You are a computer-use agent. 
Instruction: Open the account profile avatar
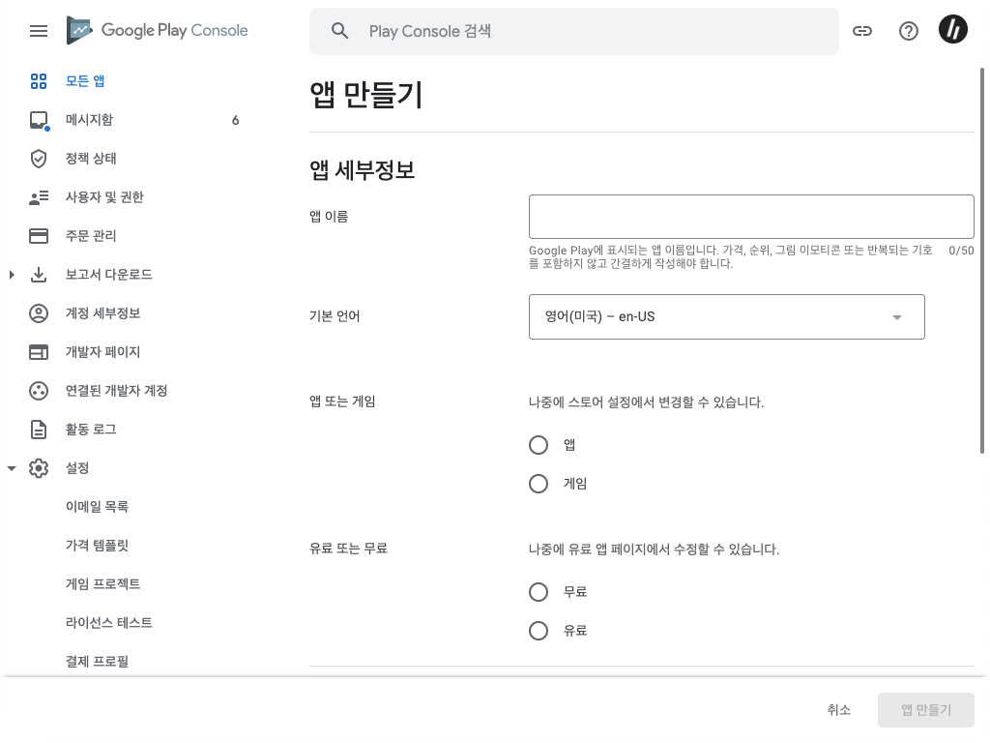(x=952, y=30)
